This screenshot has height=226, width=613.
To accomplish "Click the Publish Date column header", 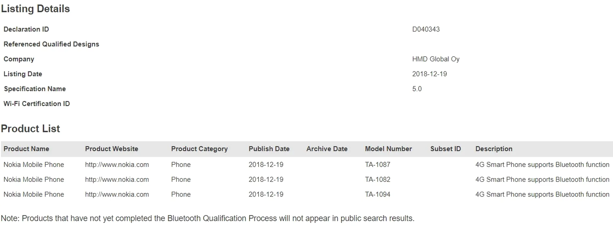I will (269, 149).
